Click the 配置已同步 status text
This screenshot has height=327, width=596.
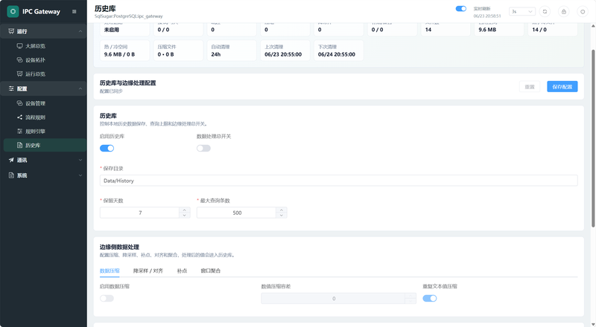pyautogui.click(x=111, y=91)
